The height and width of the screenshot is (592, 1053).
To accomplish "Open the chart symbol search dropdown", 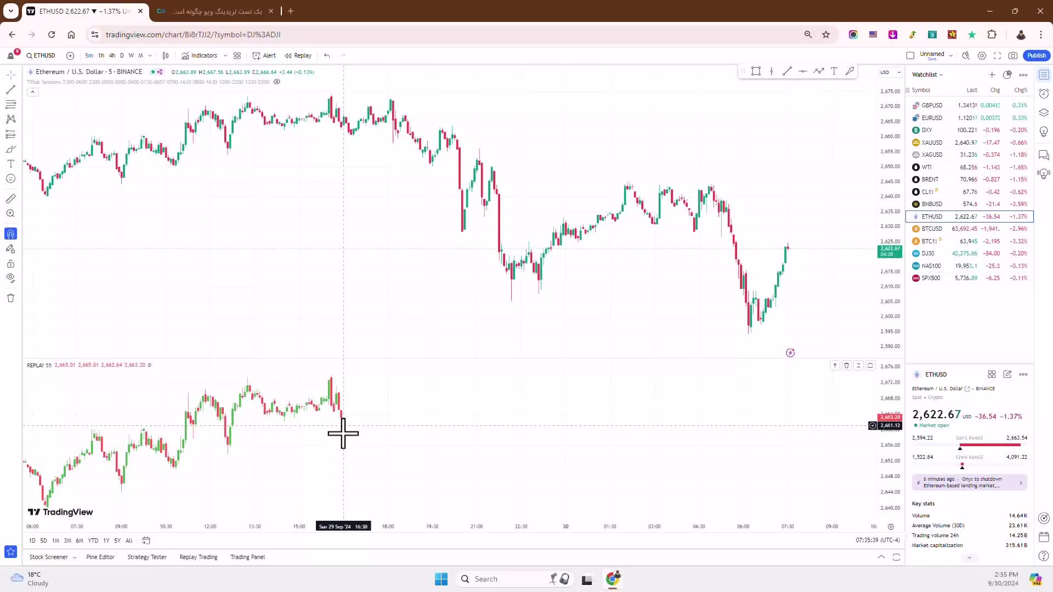I will point(46,56).
